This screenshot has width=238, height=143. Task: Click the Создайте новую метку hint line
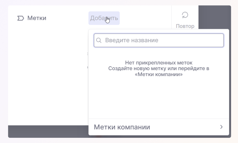click(159, 69)
